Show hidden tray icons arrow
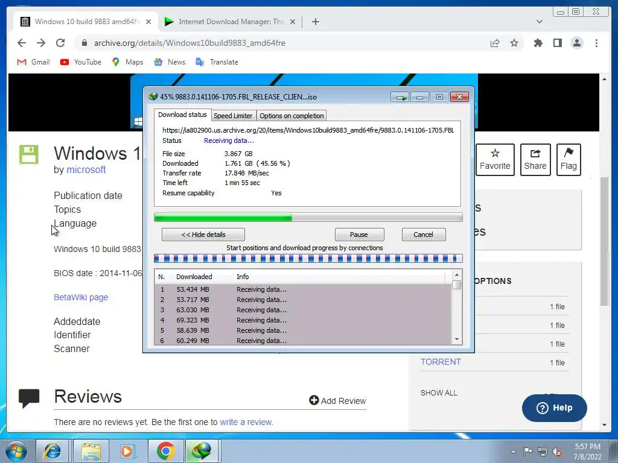This screenshot has height=463, width=618. (513, 452)
